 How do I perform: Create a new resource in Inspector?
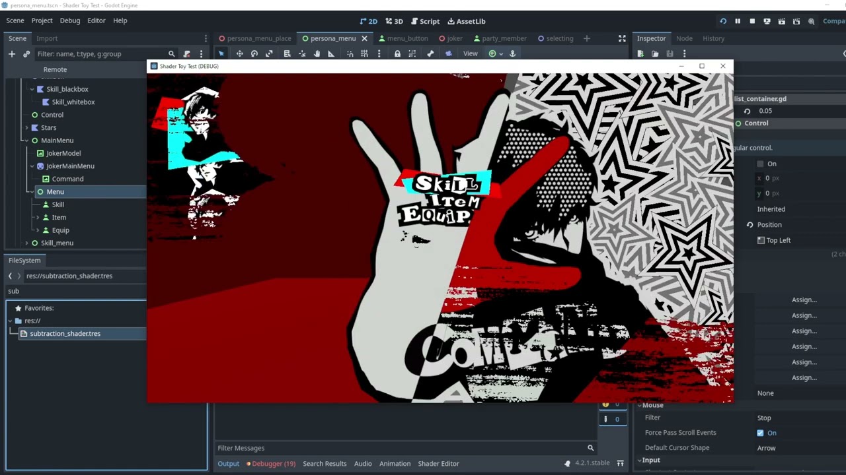click(x=640, y=53)
